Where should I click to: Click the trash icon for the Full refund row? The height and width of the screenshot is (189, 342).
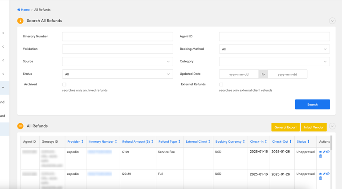click(320, 178)
